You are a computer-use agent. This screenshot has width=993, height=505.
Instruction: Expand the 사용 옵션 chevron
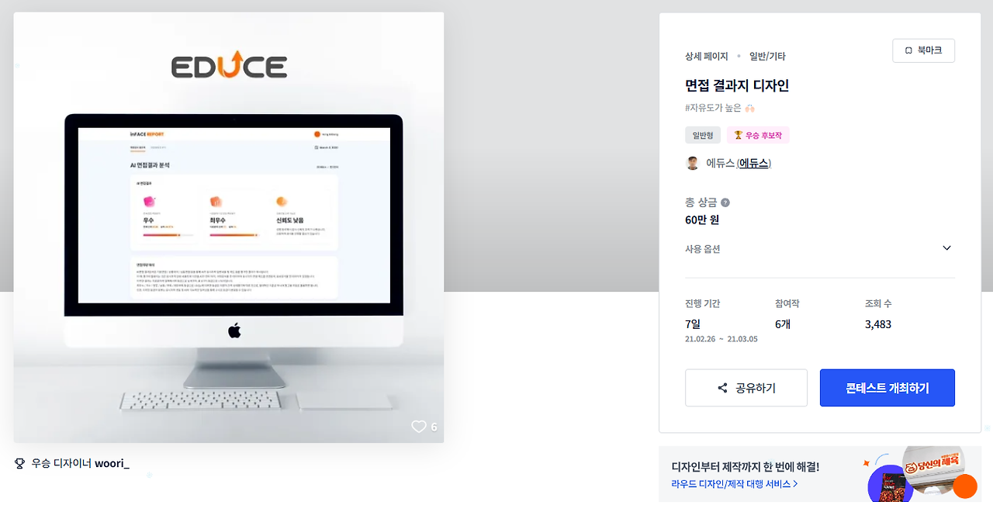click(x=946, y=248)
